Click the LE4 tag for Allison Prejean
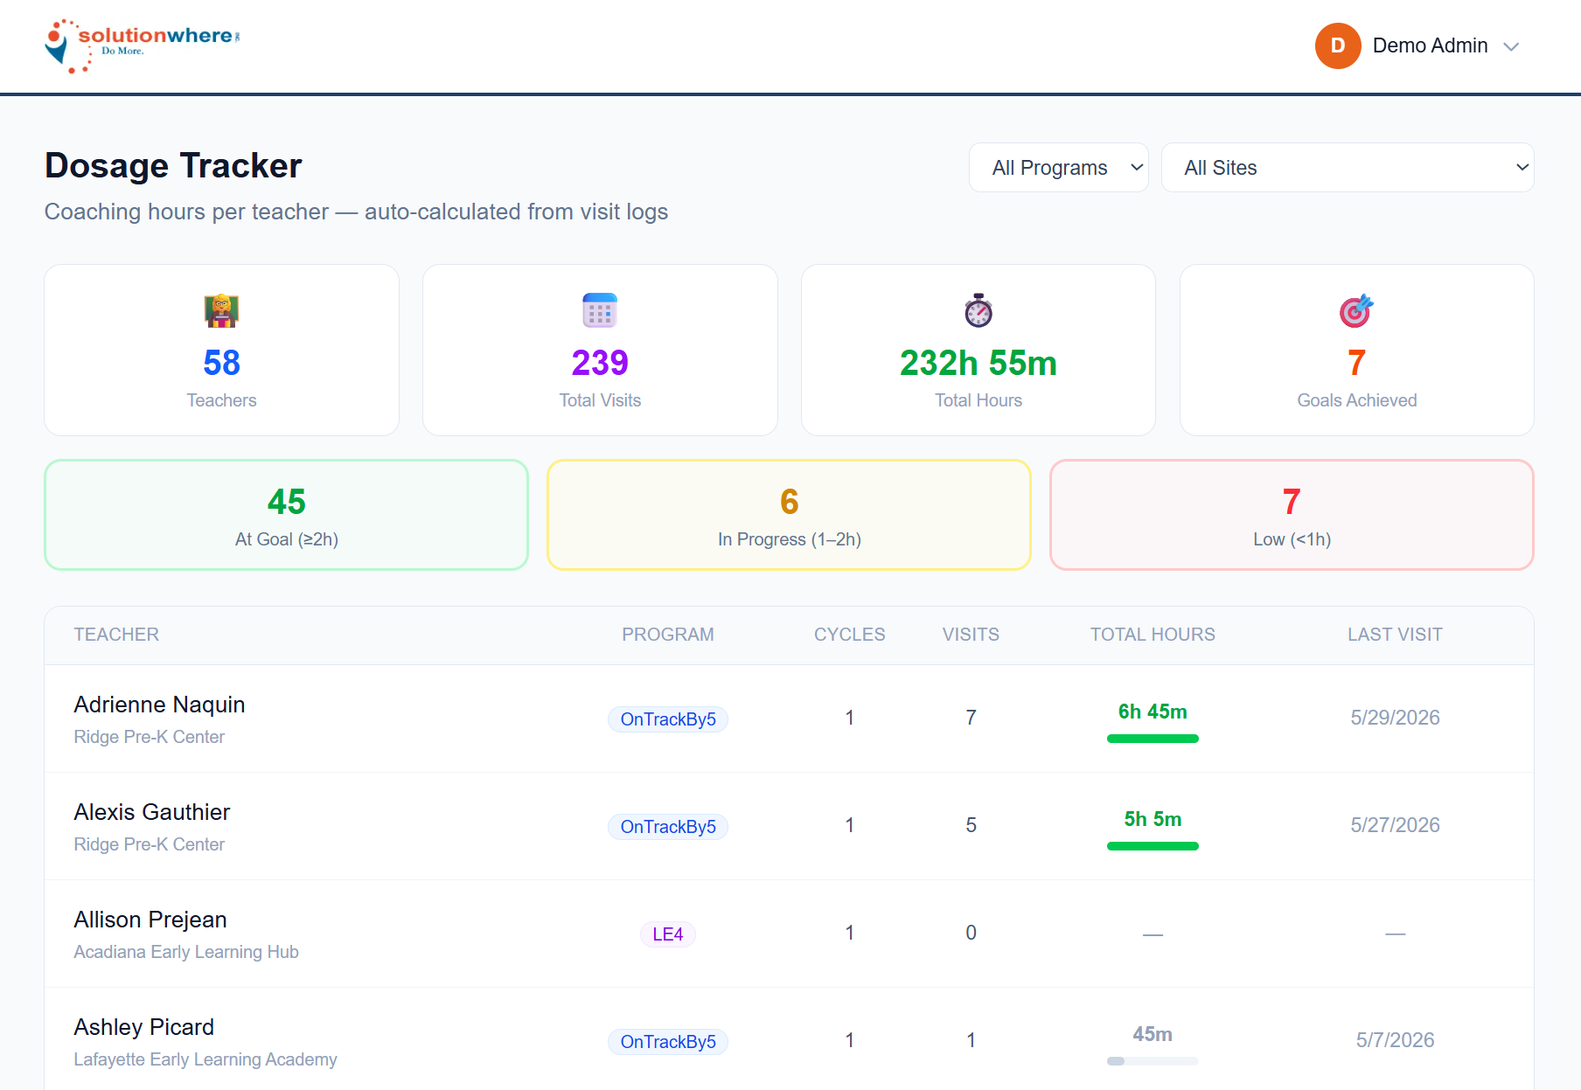This screenshot has width=1581, height=1090. (x=668, y=934)
